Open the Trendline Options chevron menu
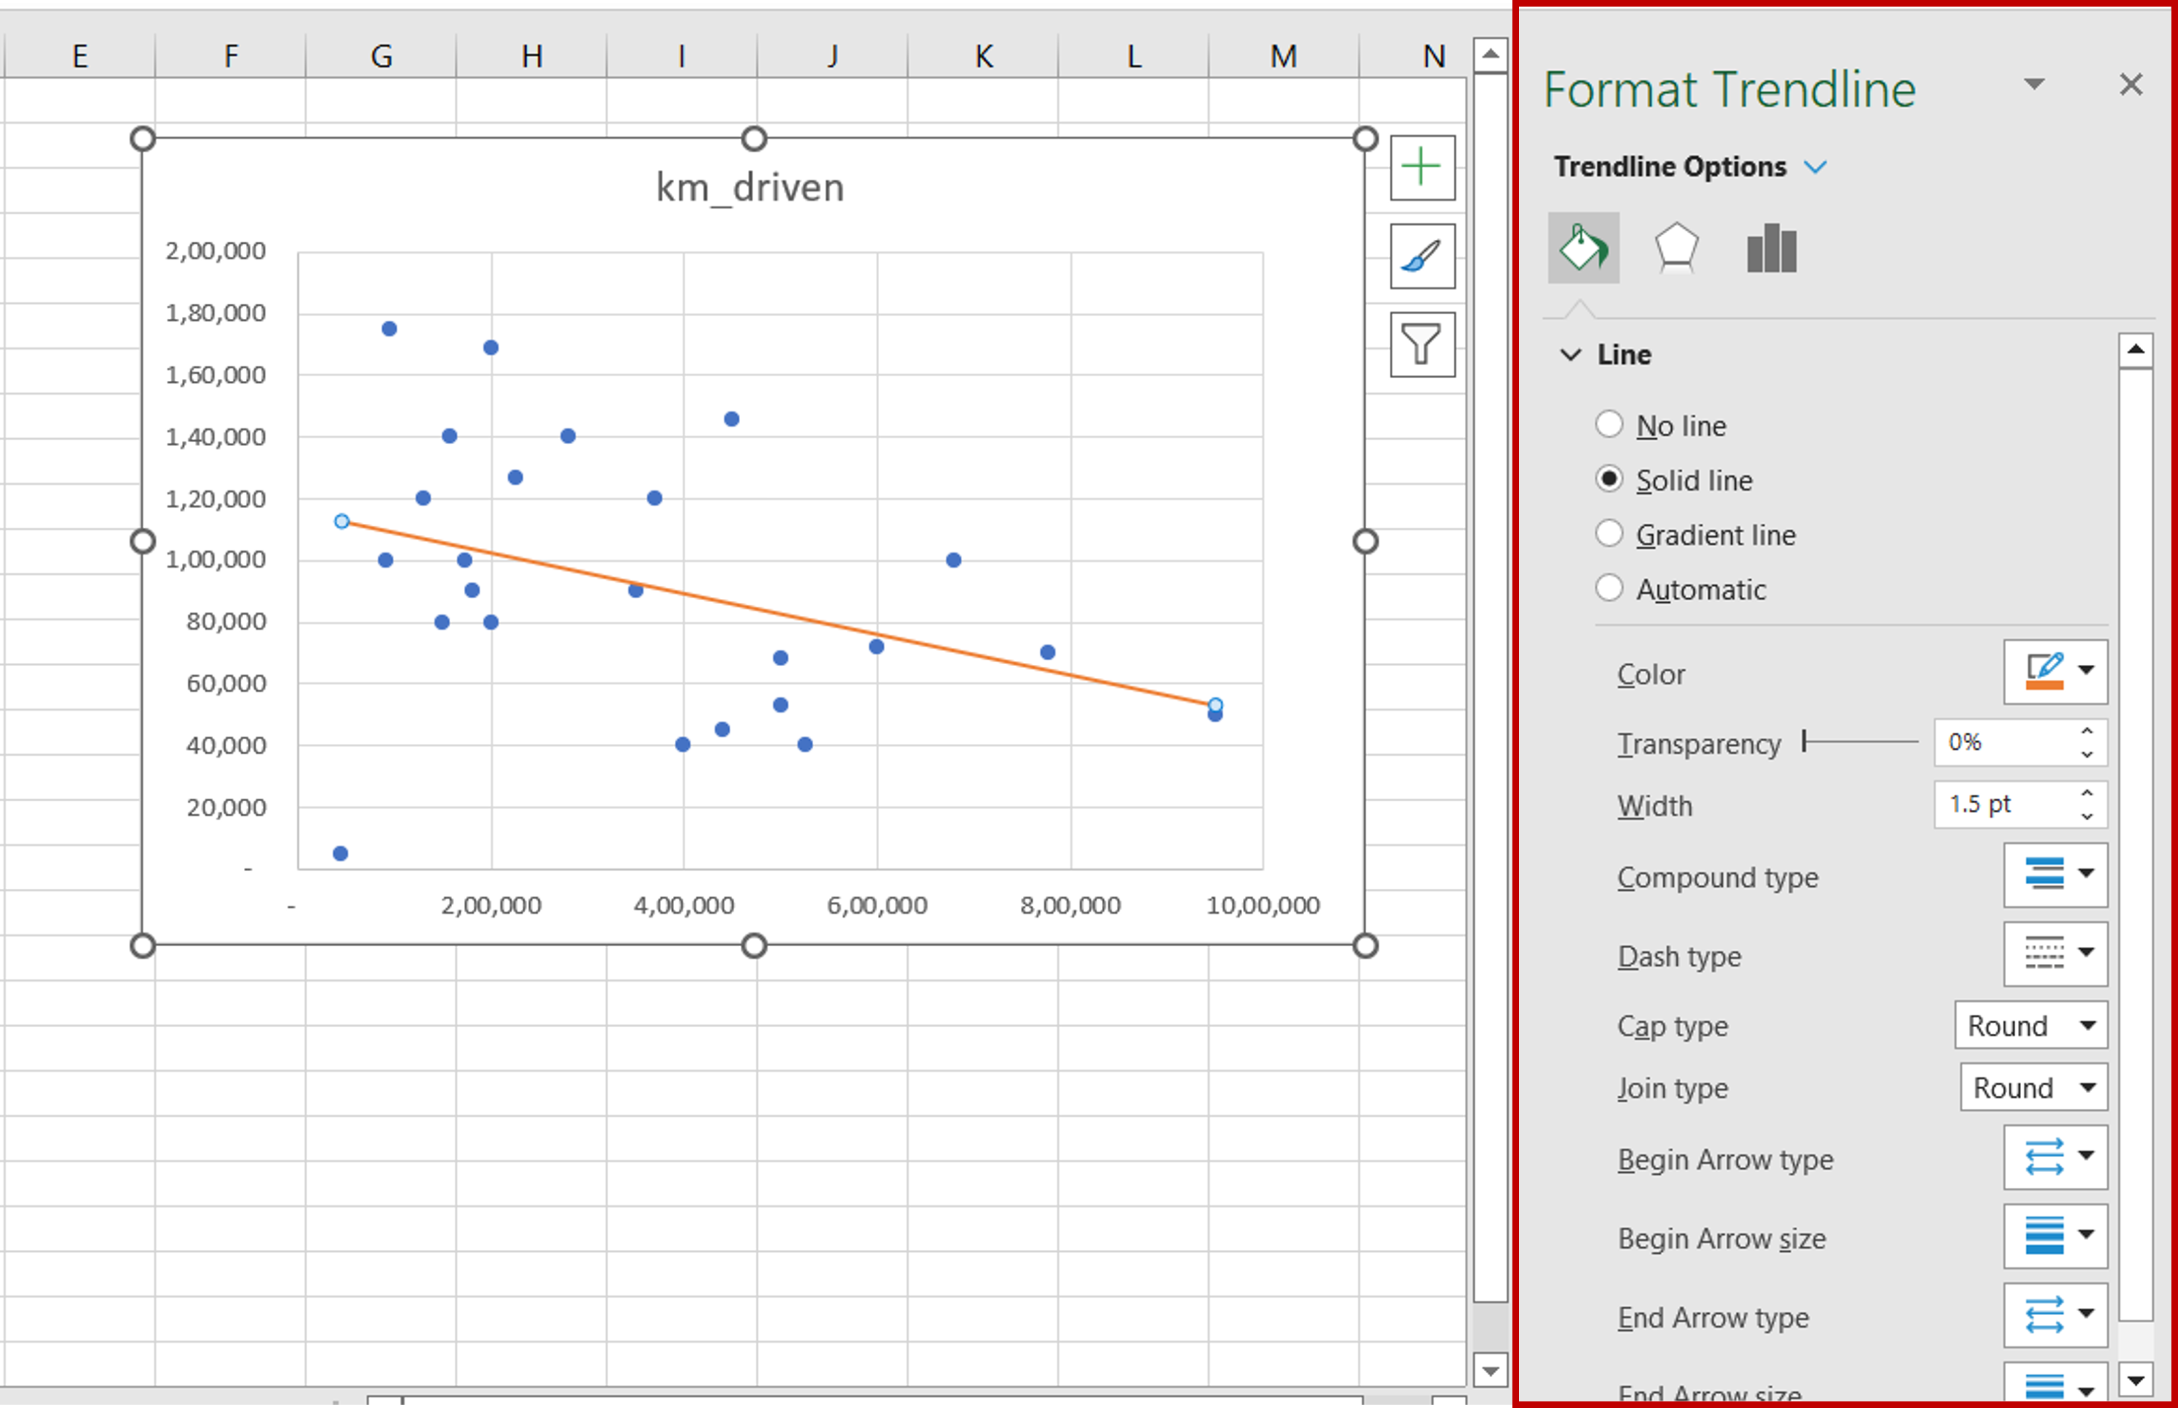This screenshot has height=1408, width=2178. pos(1816,167)
